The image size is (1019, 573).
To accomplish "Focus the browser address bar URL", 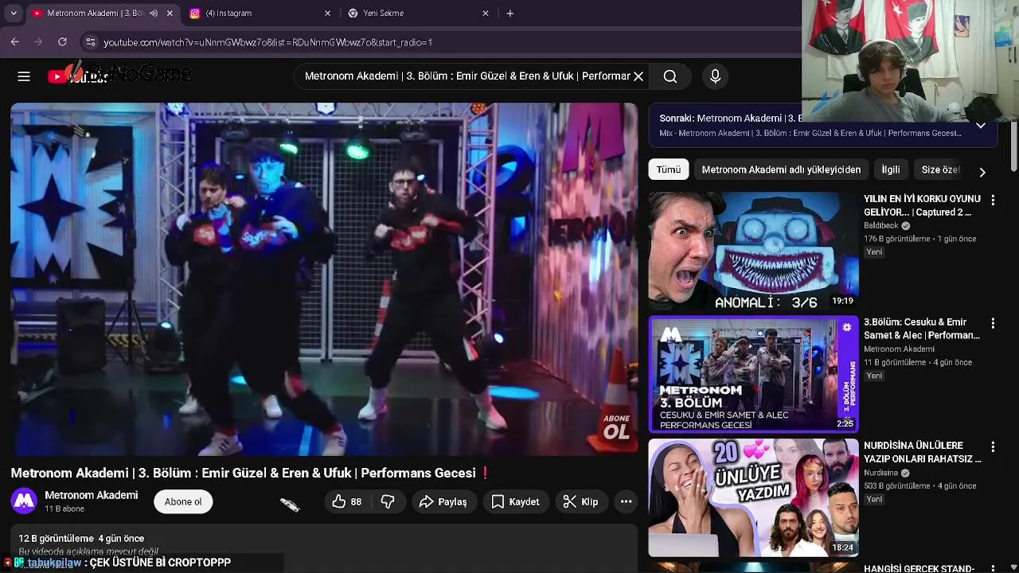I will tap(267, 42).
